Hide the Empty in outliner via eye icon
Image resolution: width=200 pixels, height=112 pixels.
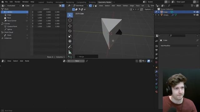point(194,15)
